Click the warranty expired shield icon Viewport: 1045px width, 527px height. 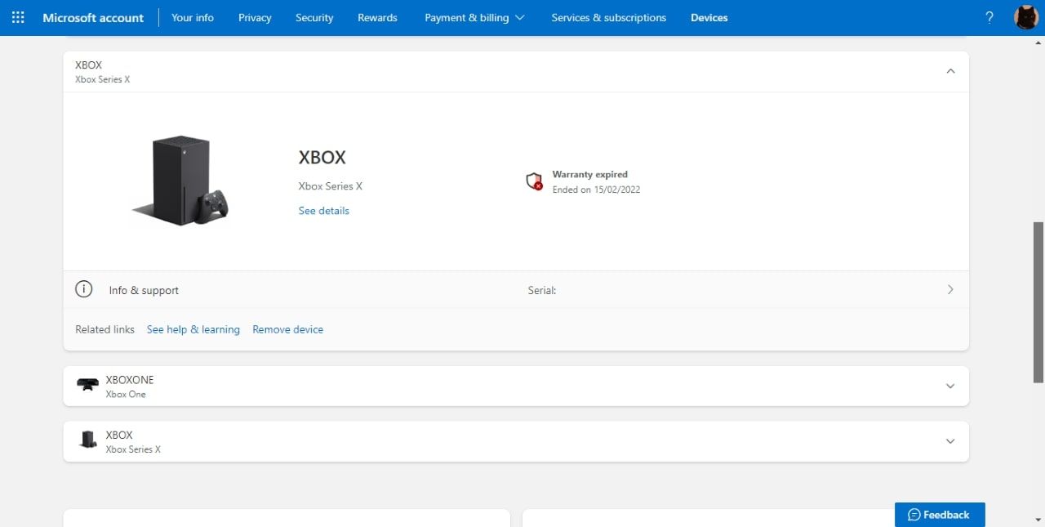534,181
